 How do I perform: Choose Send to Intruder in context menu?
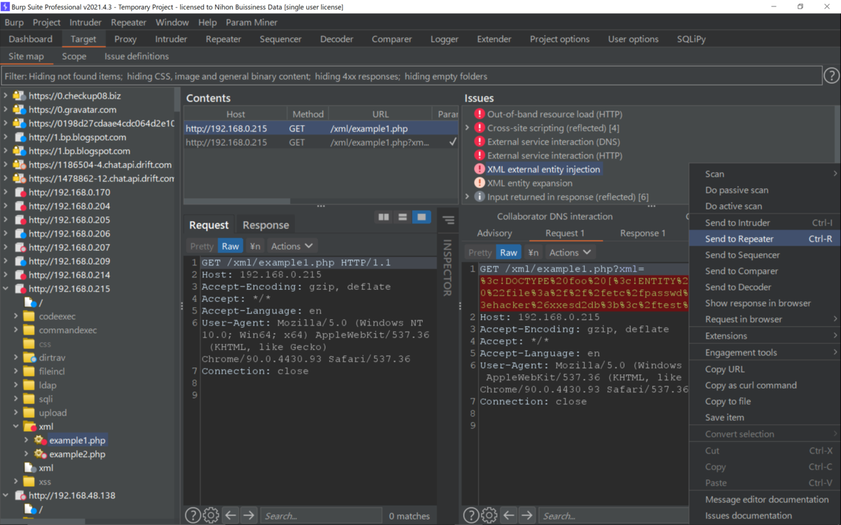[x=765, y=223]
